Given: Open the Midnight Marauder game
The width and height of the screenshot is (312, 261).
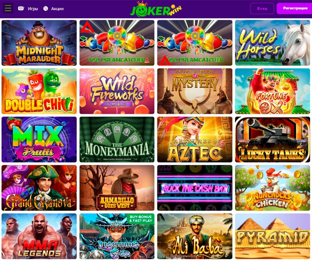Looking at the screenshot, I should click(39, 43).
